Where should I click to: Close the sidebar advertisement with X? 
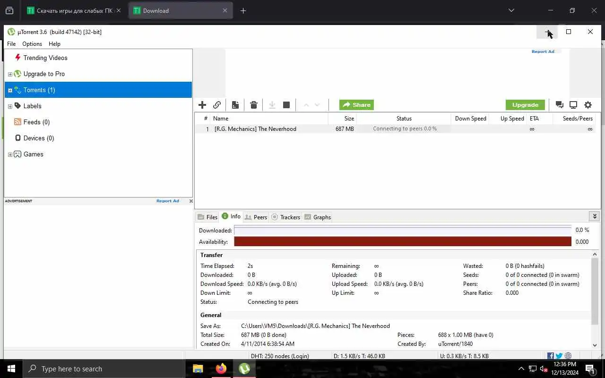pyautogui.click(x=191, y=201)
